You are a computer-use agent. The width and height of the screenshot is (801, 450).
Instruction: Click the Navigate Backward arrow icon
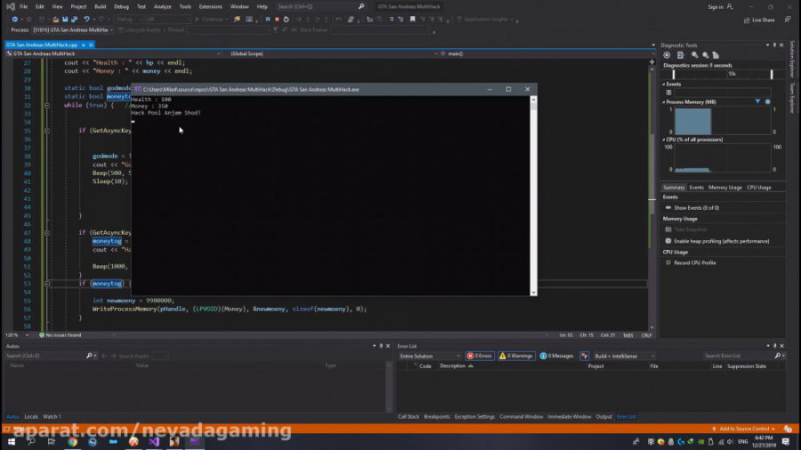point(15,20)
